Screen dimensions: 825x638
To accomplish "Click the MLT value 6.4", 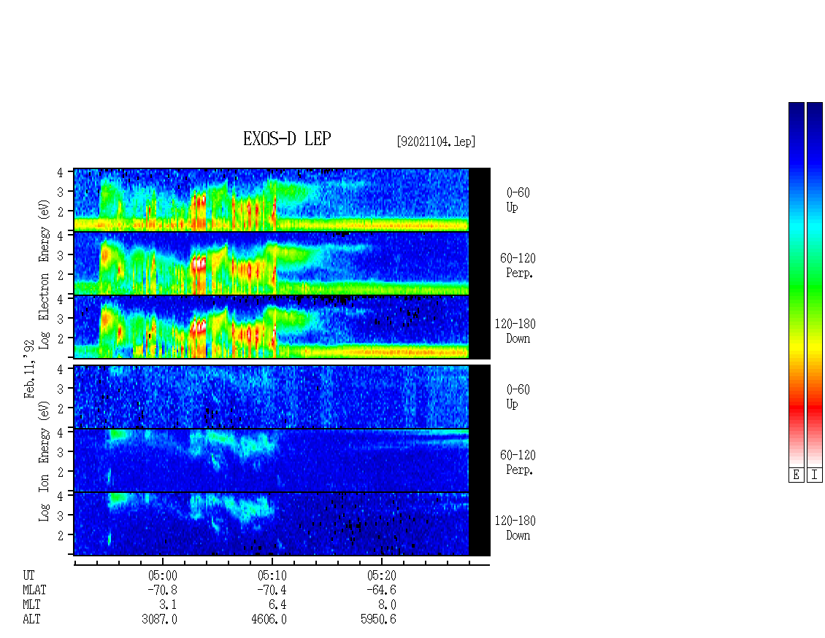I will click(278, 605).
